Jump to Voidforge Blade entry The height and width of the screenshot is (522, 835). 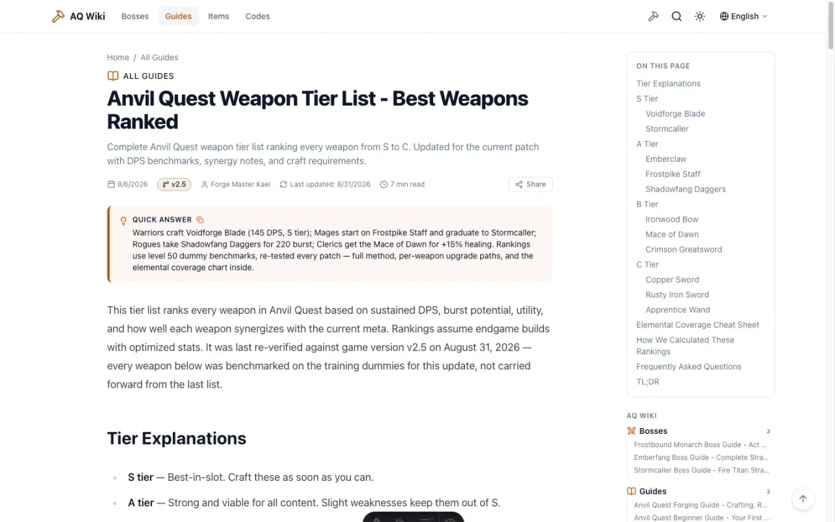pyautogui.click(x=675, y=114)
